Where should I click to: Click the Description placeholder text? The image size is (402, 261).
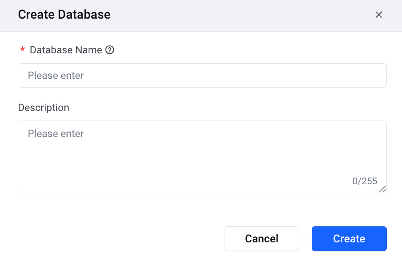(56, 134)
